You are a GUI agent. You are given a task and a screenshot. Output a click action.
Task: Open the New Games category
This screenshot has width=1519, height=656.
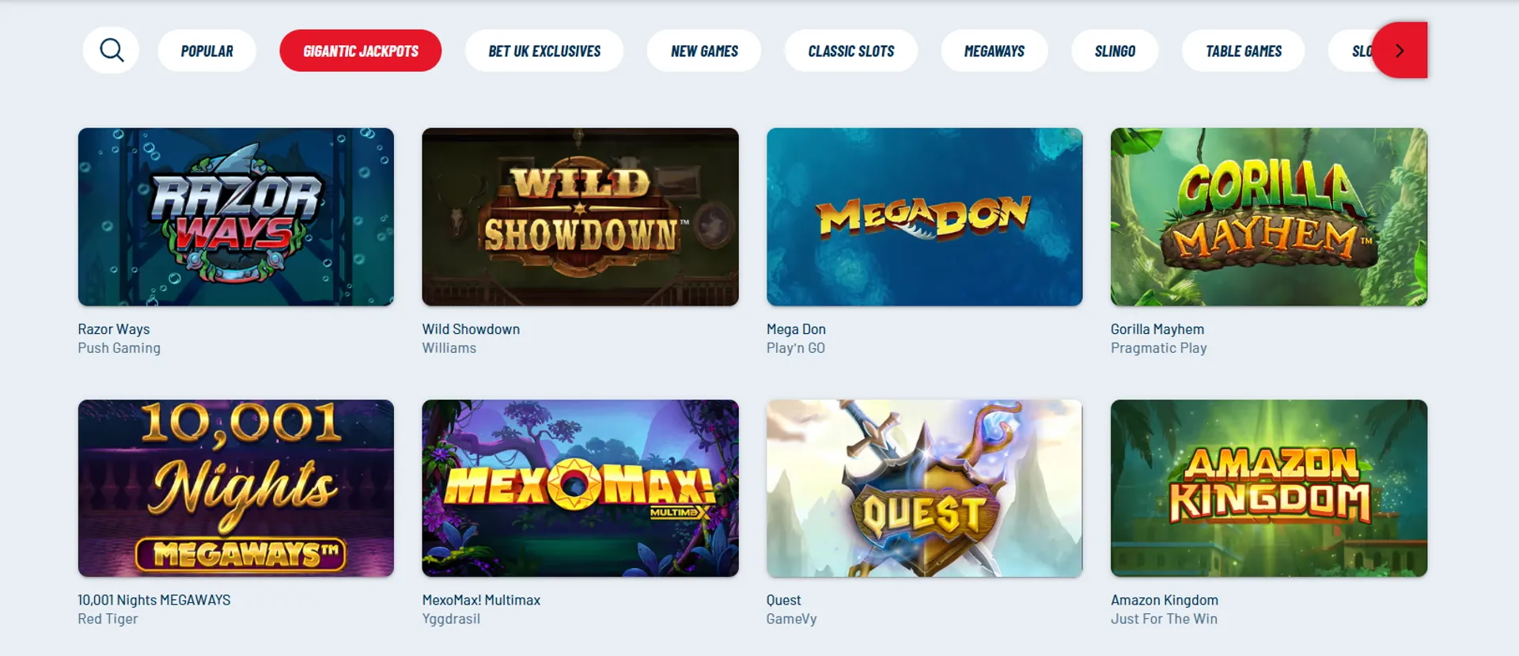pos(704,51)
